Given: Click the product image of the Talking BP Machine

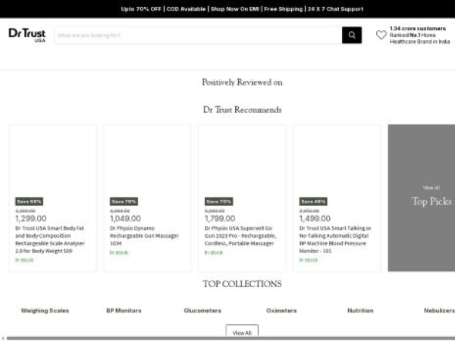Looking at the screenshot, I should coord(337,161).
